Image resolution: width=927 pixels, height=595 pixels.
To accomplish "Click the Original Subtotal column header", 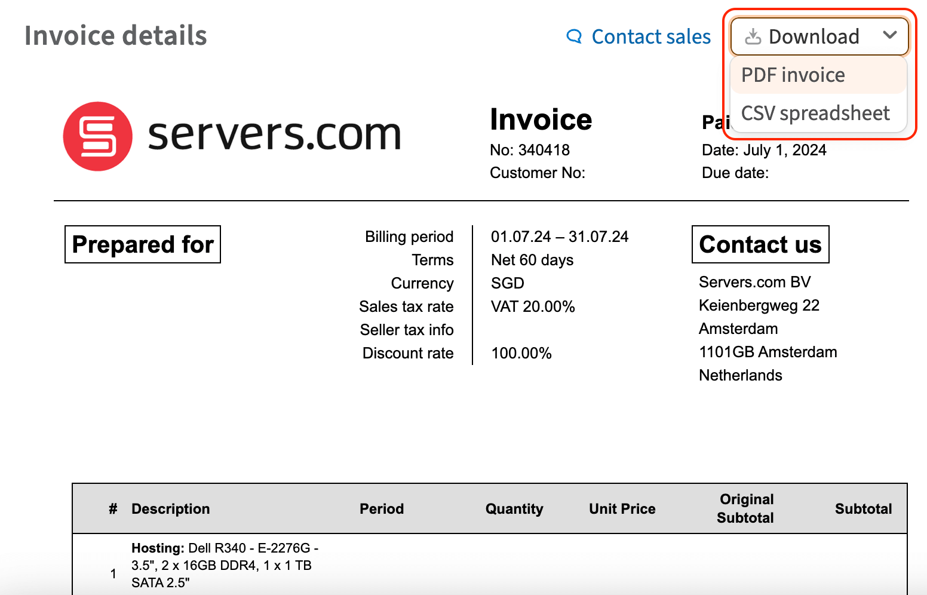I will [x=745, y=508].
